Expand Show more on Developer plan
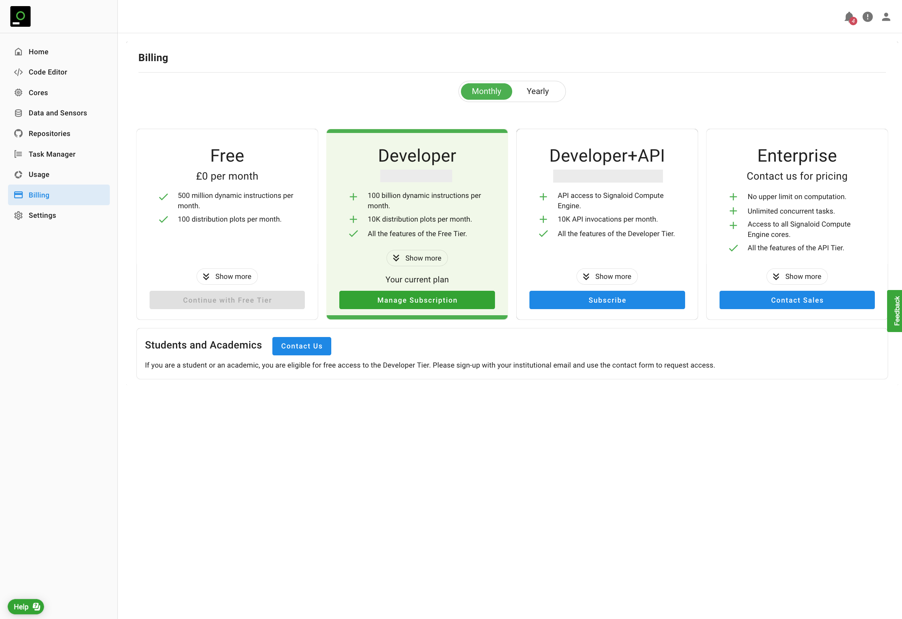Image resolution: width=902 pixels, height=619 pixels. (x=417, y=258)
